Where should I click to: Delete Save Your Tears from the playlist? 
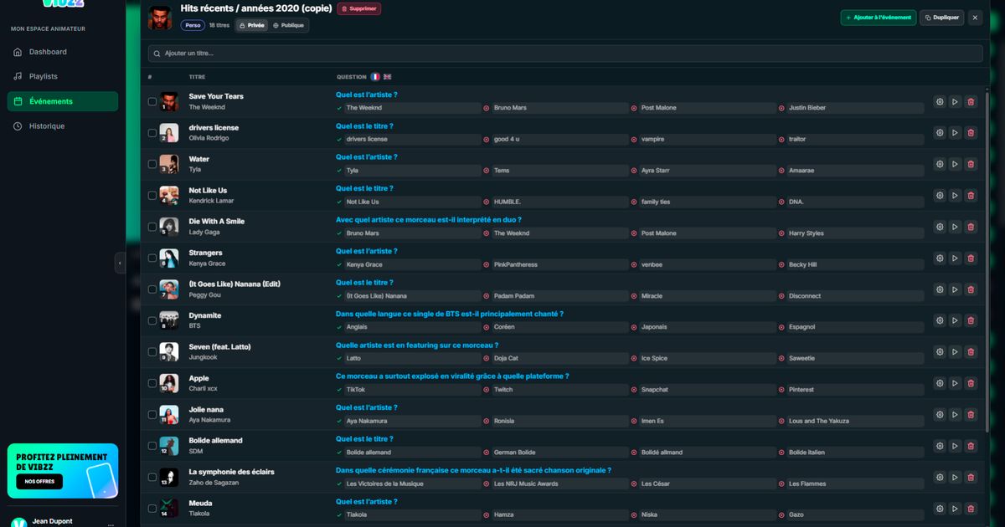tap(971, 102)
